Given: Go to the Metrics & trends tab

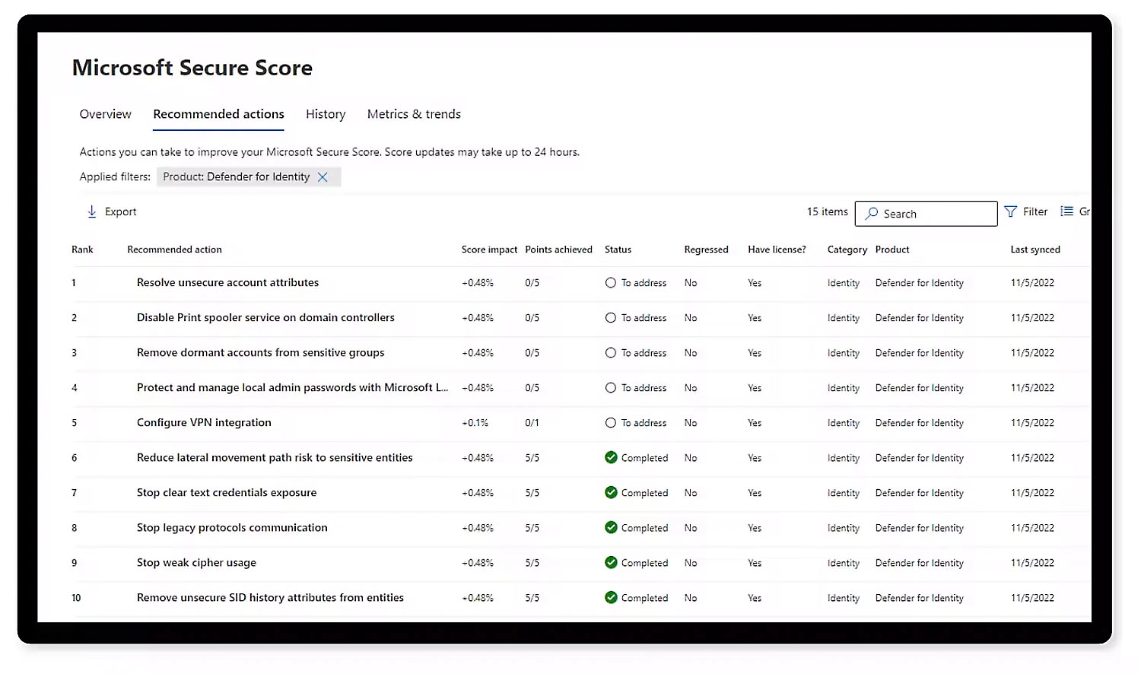Looking at the screenshot, I should coord(414,114).
